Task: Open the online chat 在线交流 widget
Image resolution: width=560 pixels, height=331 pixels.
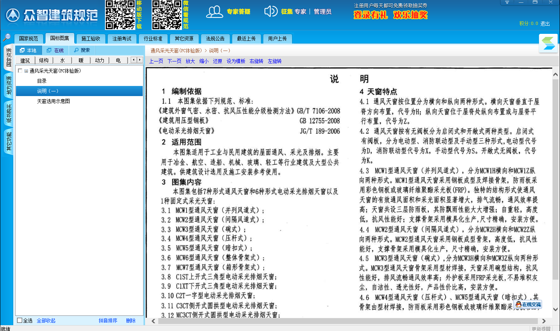Action: 528,305
